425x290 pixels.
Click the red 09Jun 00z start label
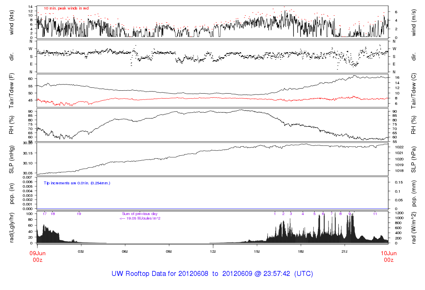[x=37, y=256]
